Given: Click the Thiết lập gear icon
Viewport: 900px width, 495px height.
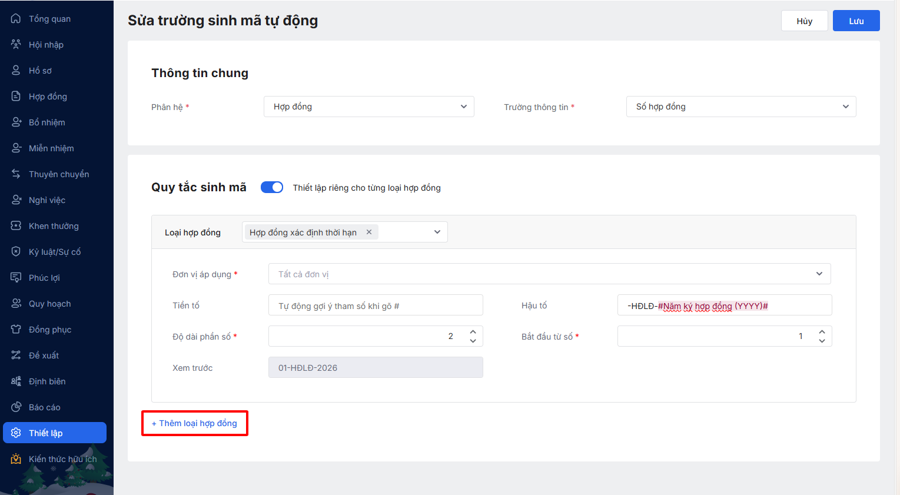Looking at the screenshot, I should point(16,433).
